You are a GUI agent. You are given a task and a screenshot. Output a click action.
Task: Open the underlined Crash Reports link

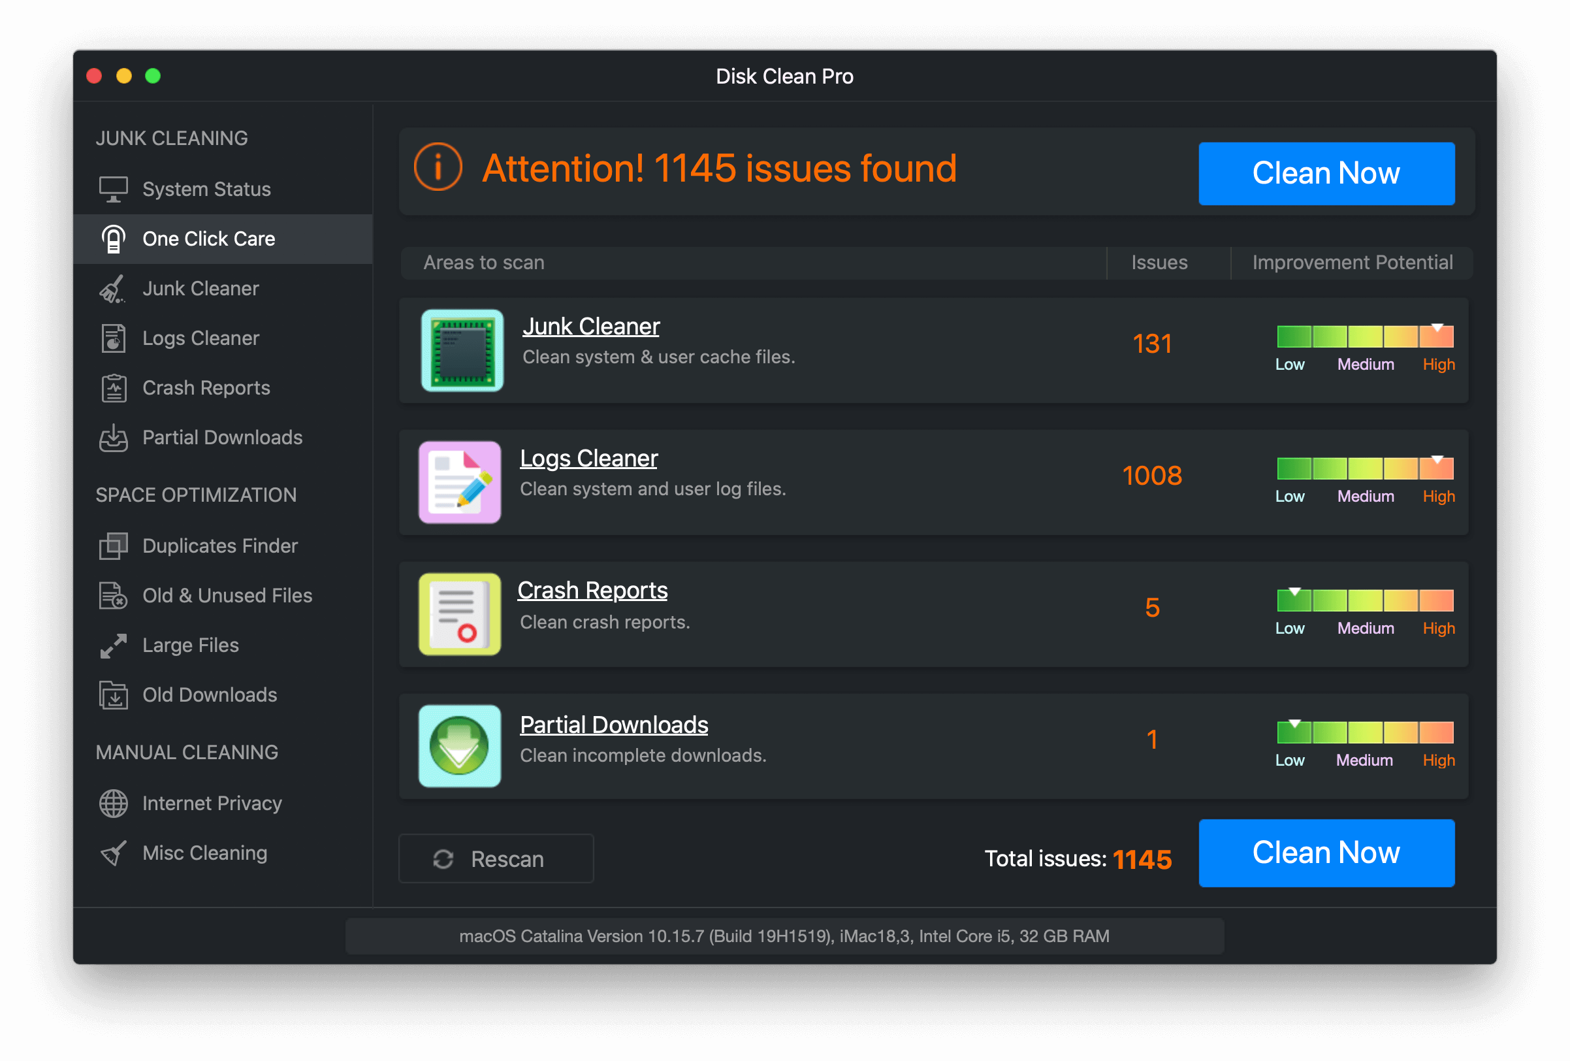click(x=592, y=591)
